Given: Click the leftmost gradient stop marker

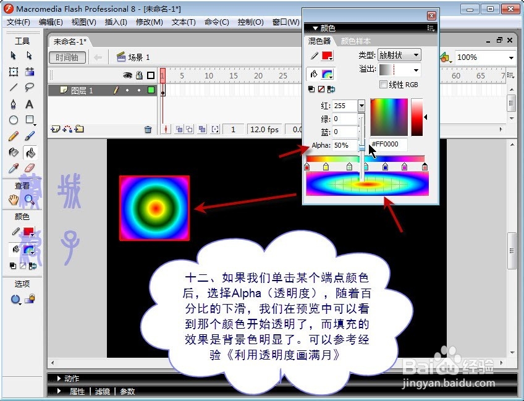Looking at the screenshot, I should click(x=306, y=167).
